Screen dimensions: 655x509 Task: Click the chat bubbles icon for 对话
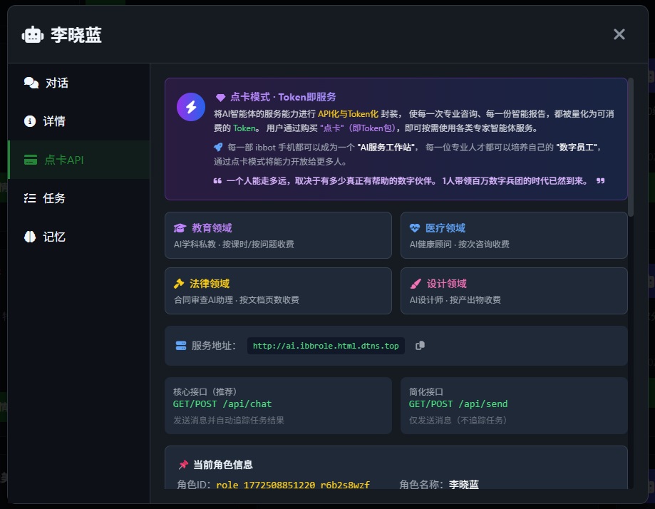coord(31,83)
